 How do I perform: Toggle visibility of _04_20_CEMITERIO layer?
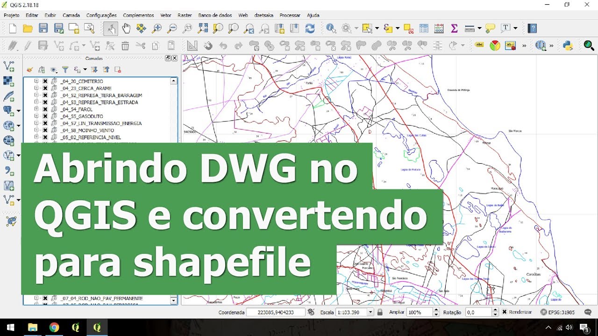click(45, 81)
